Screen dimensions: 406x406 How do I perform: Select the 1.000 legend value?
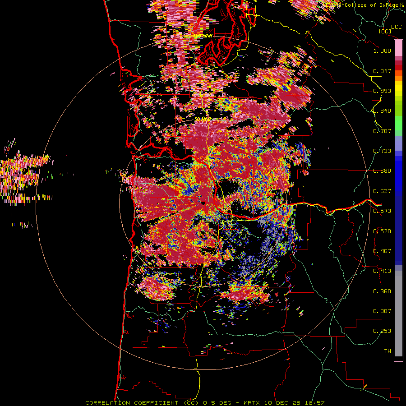point(382,51)
